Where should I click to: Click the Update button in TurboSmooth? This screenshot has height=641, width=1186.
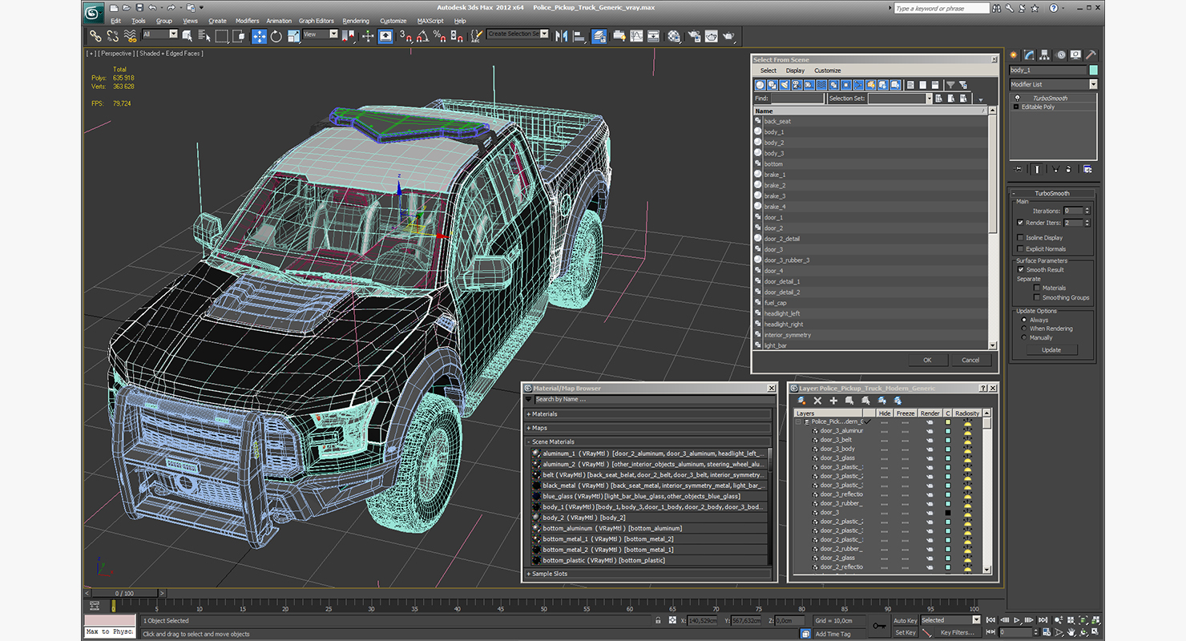[1051, 349]
